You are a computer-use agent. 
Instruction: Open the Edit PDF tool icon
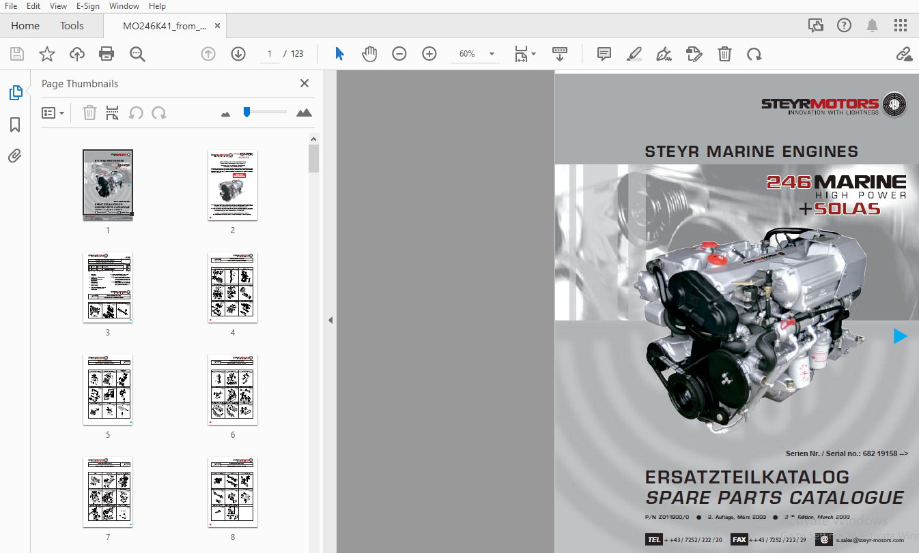pyautogui.click(x=694, y=54)
